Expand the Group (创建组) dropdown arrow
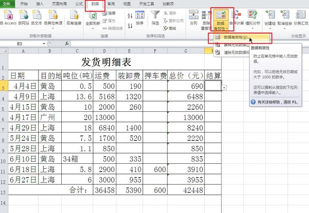This screenshot has height=213, width=309. click(x=270, y=28)
